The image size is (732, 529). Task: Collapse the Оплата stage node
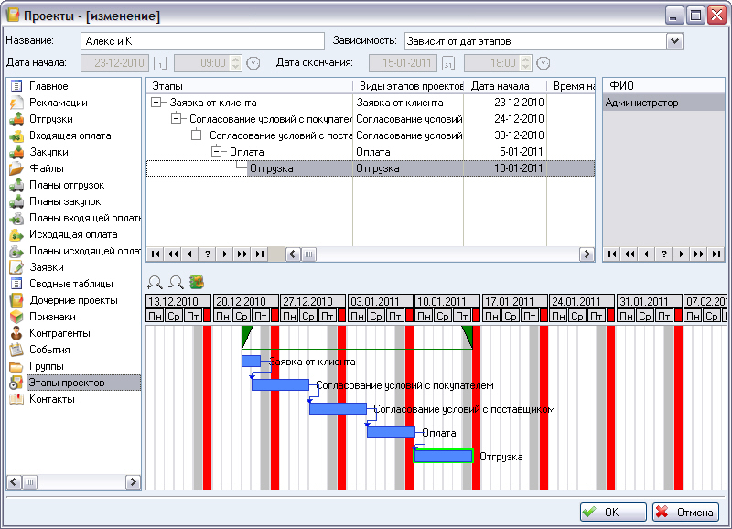pos(217,152)
